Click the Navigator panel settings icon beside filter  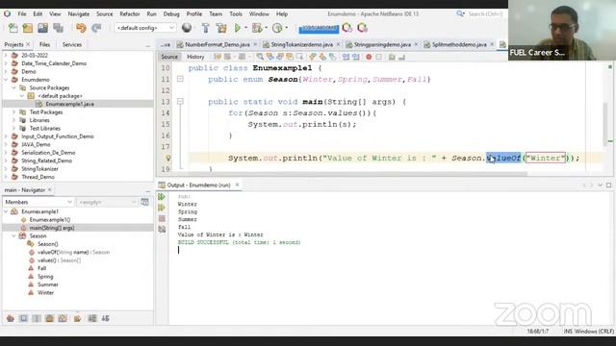point(144,202)
